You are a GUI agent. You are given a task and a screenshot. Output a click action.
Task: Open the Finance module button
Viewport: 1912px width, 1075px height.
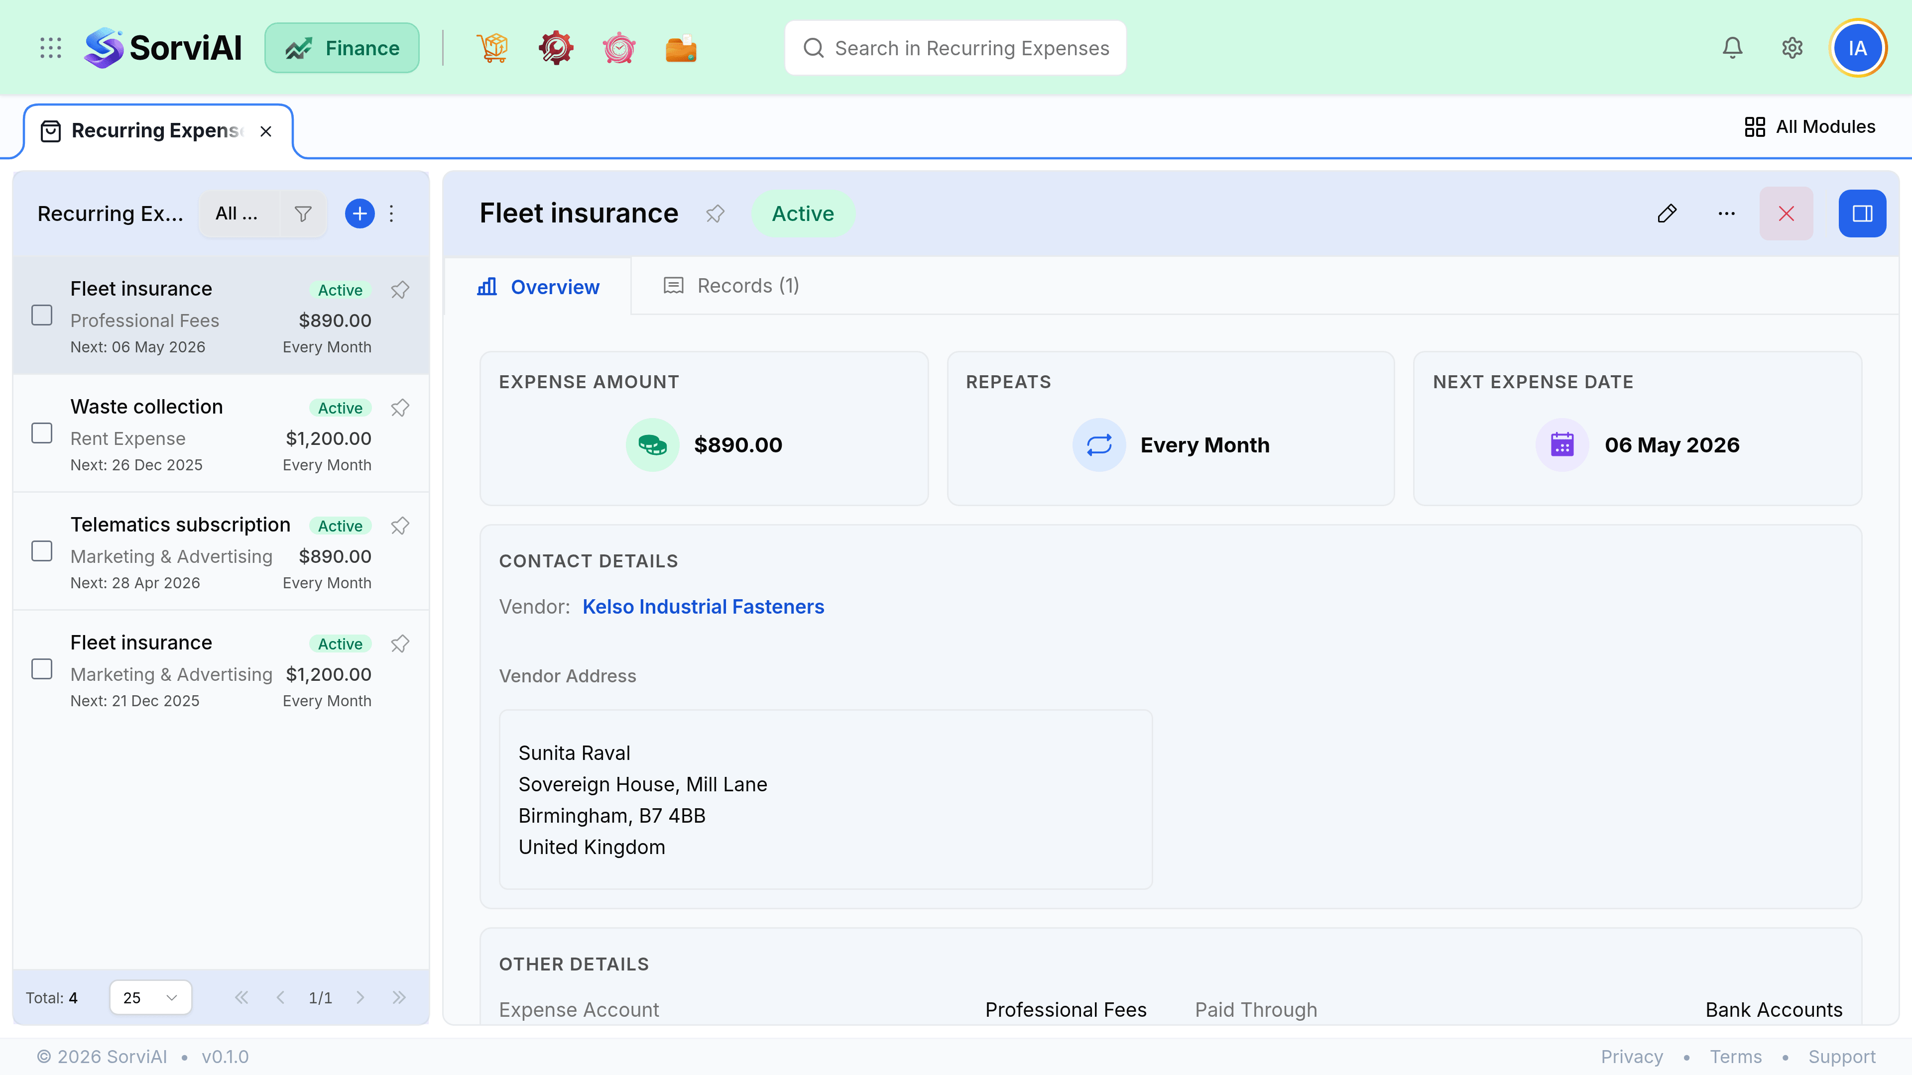pyautogui.click(x=342, y=48)
